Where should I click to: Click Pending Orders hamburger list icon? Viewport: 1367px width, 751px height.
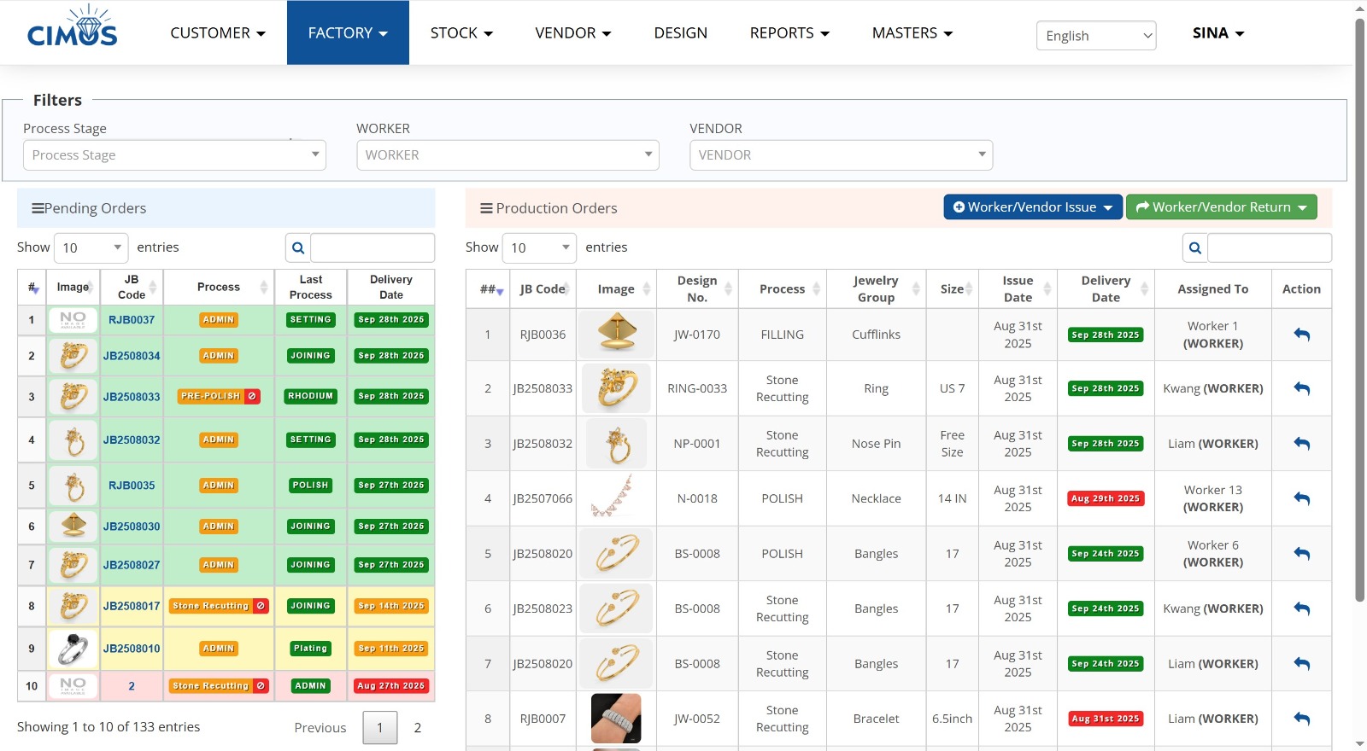(x=38, y=208)
